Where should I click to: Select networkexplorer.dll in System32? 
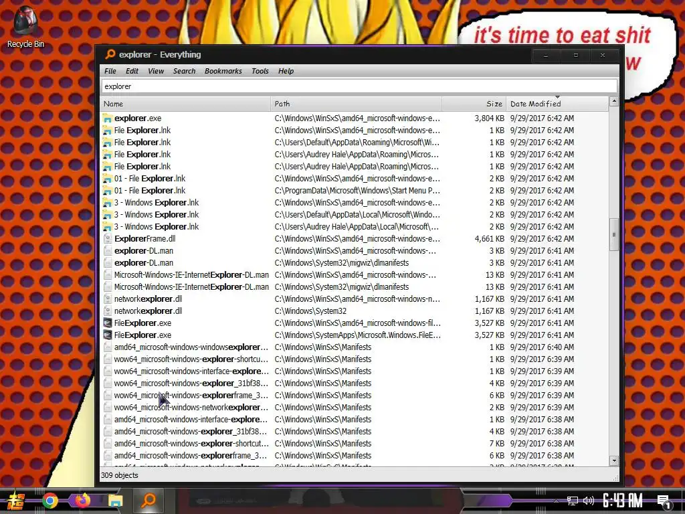[148, 311]
